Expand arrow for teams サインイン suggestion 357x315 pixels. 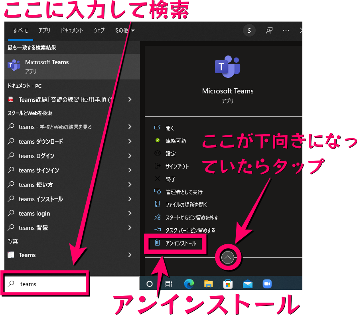coord(130,170)
